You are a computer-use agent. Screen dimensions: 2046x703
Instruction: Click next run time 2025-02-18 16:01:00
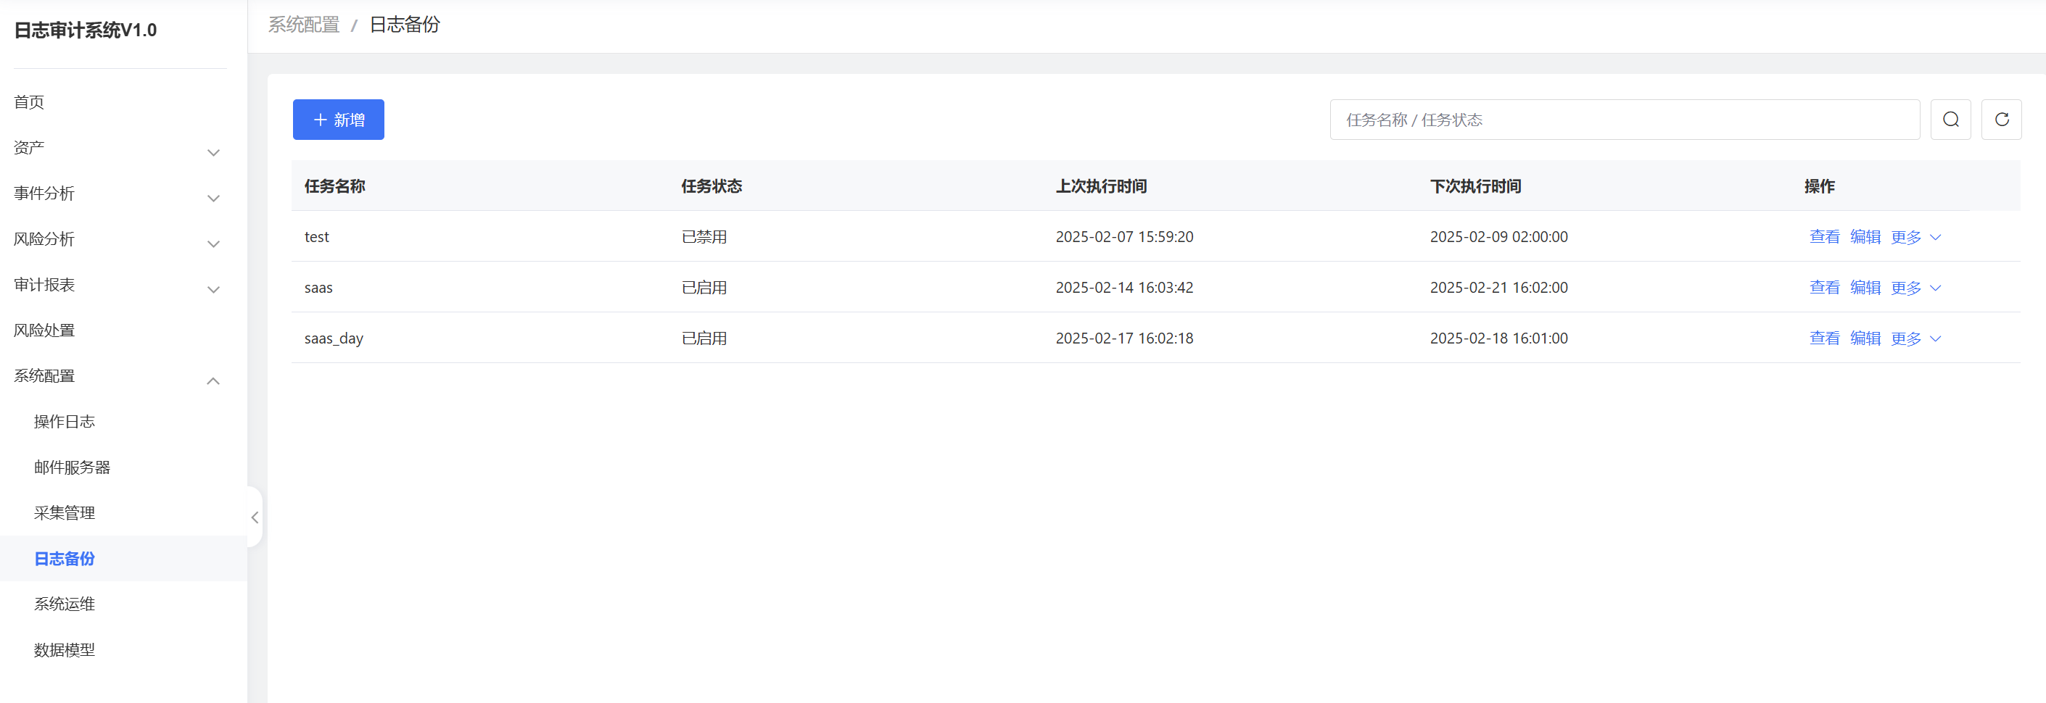(x=1498, y=338)
